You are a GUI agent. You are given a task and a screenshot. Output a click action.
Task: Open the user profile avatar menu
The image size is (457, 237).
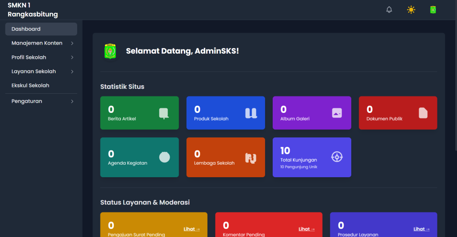coord(432,10)
